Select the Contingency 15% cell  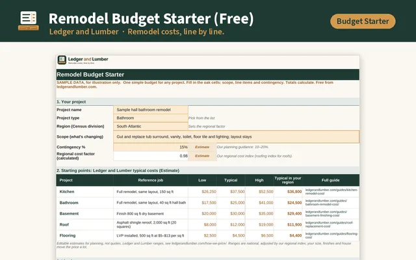[151, 147]
